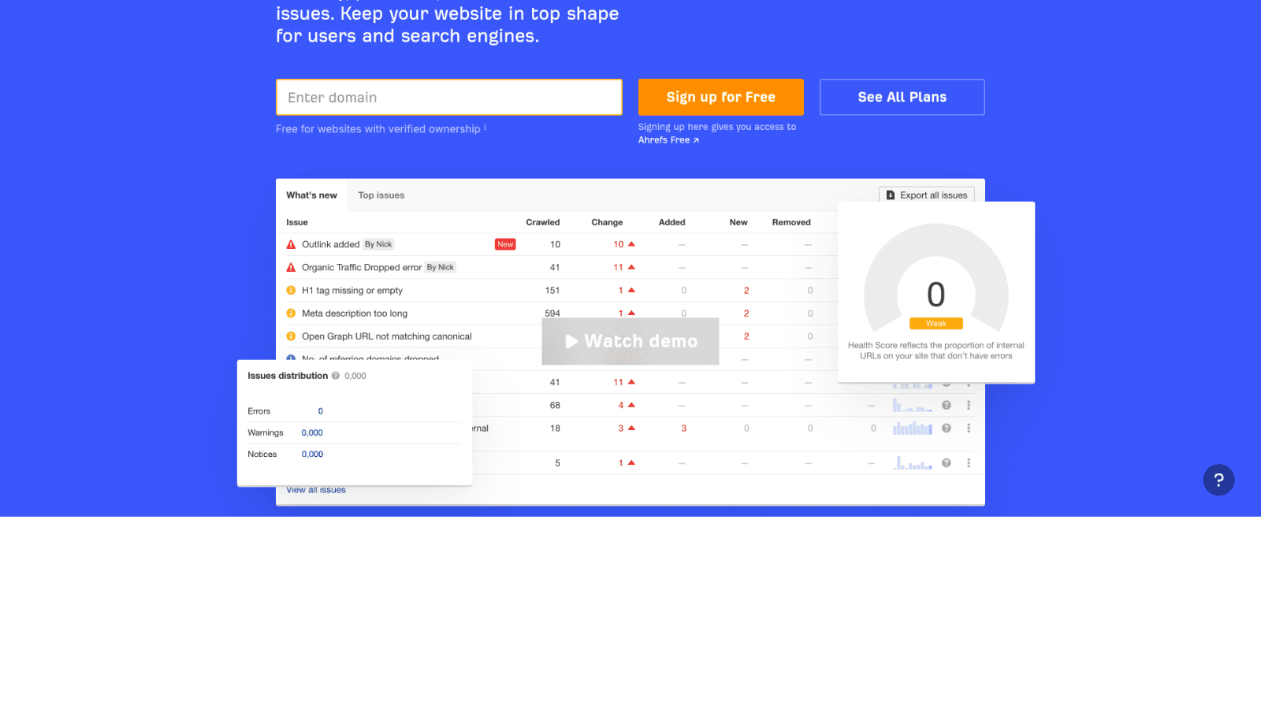Screen dimensions: 1261x709
Task: Open the help chat question mark bubble
Action: (x=1218, y=480)
